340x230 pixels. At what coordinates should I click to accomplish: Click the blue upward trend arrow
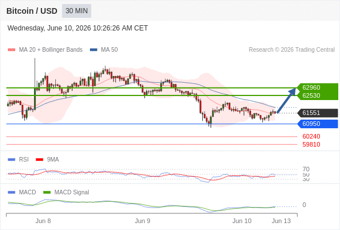286,100
